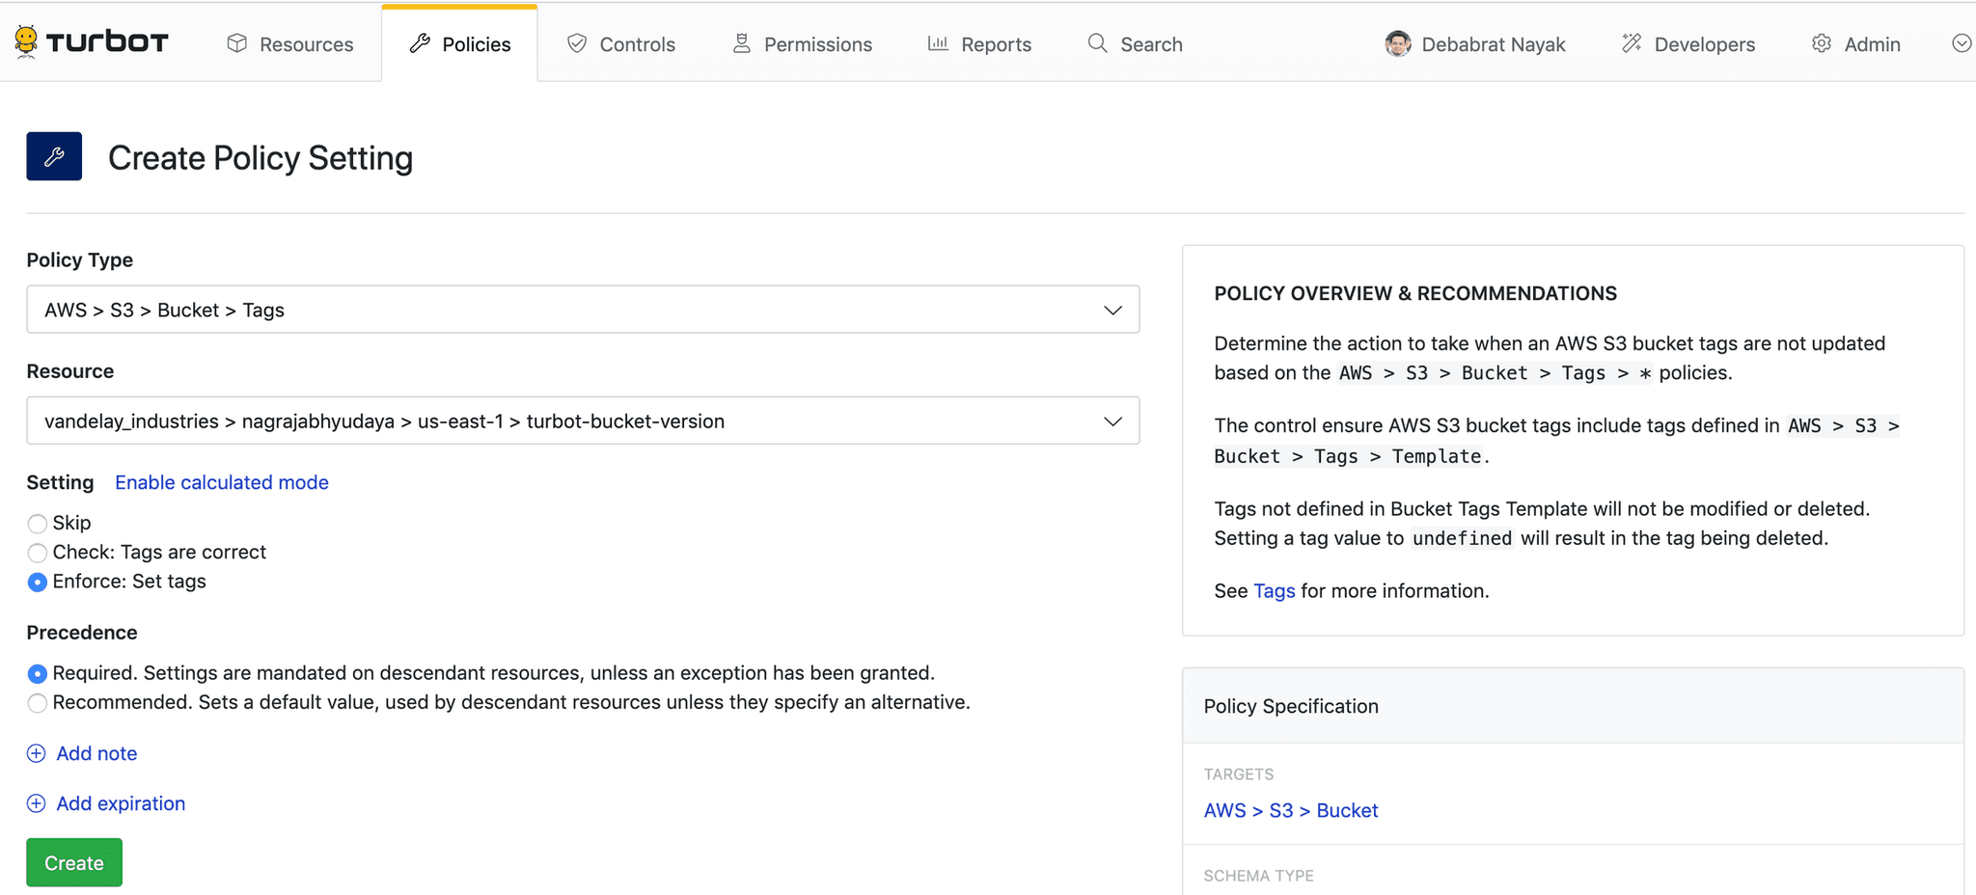Expand Resource dropdown chevron arrow
Viewport: 1976px width, 895px height.
point(1112,421)
